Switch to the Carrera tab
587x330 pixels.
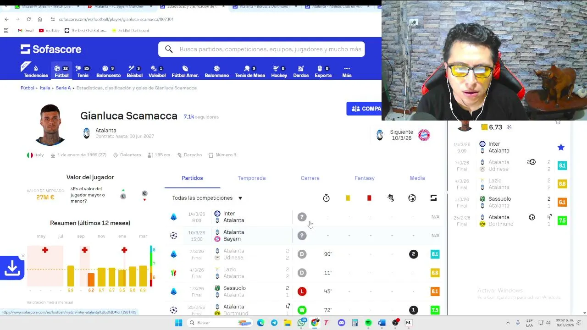click(x=310, y=178)
